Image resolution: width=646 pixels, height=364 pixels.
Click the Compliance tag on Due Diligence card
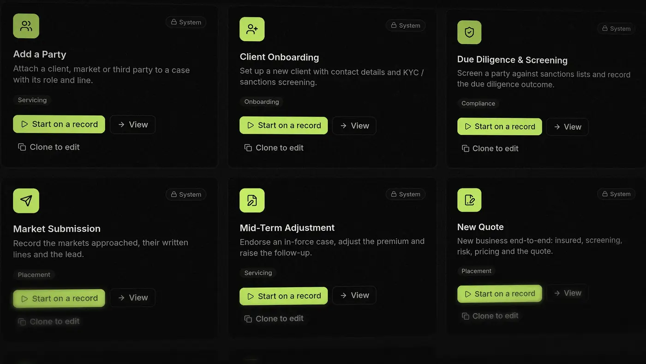(478, 103)
